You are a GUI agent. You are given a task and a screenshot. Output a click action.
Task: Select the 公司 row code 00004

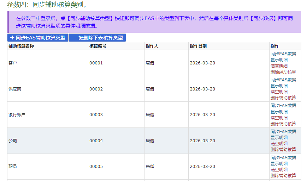click(96, 141)
